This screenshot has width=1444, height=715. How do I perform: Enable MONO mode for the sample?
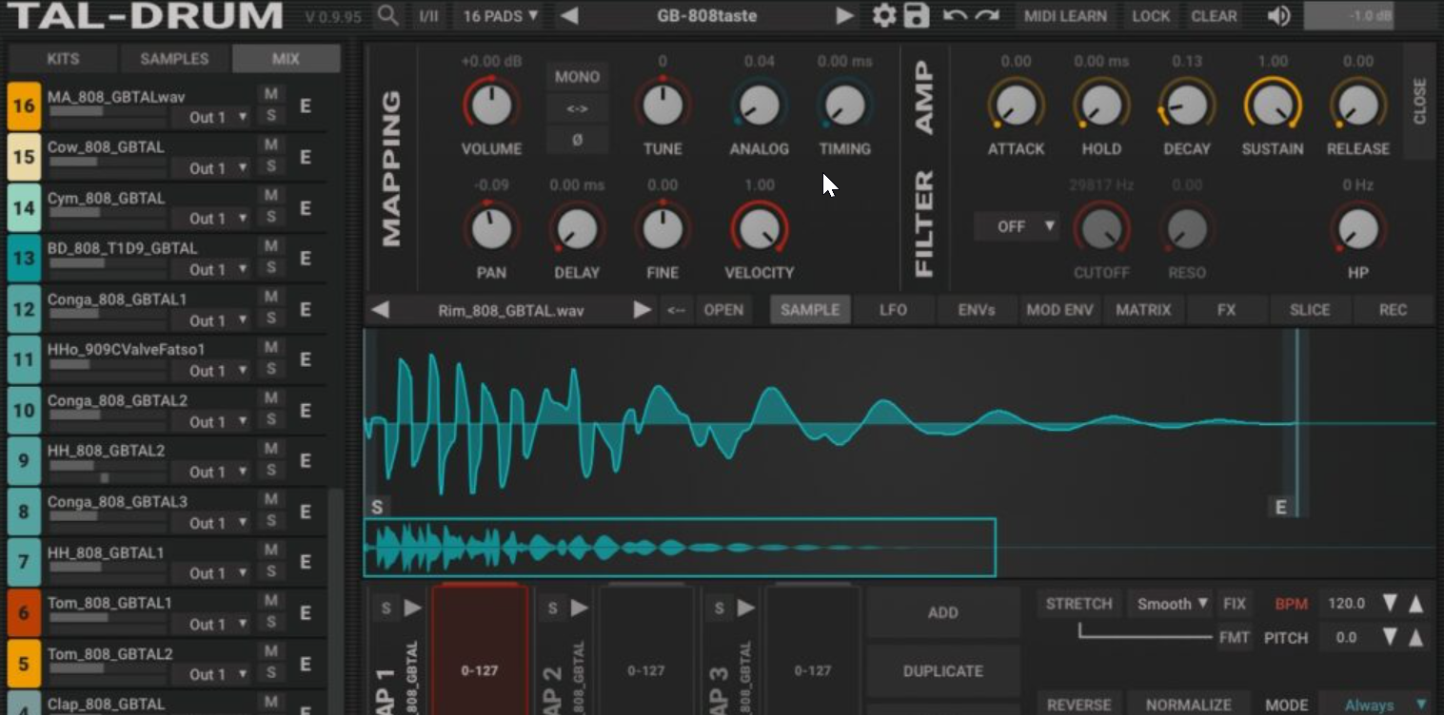pos(577,76)
